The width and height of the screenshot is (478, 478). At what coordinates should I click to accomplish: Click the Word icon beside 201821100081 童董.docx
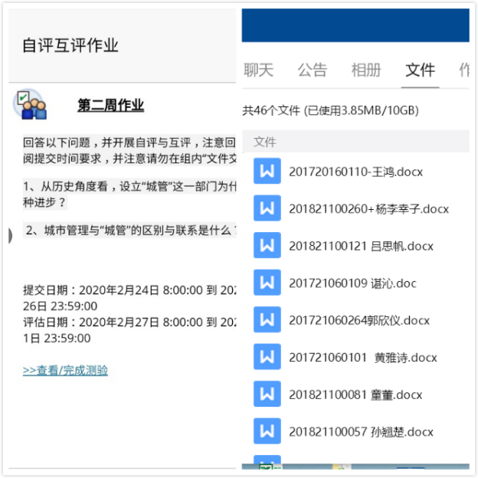tap(267, 395)
